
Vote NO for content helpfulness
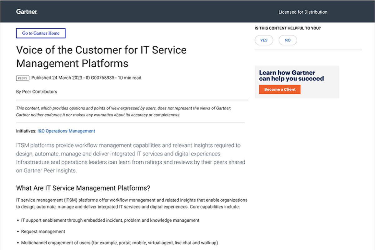288,40
